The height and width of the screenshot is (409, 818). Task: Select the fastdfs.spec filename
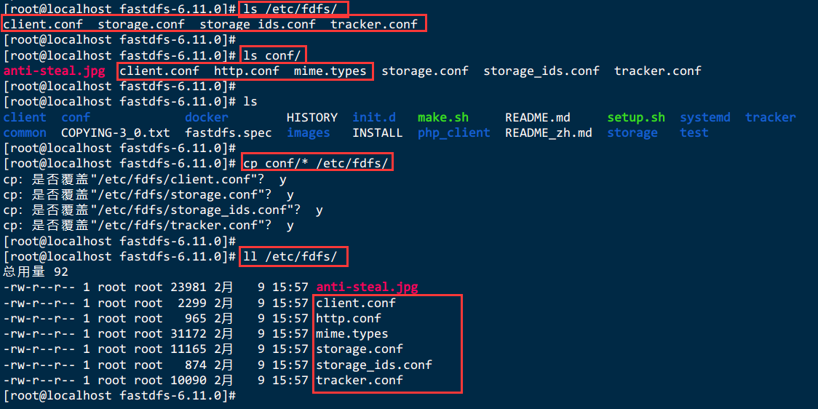(229, 133)
